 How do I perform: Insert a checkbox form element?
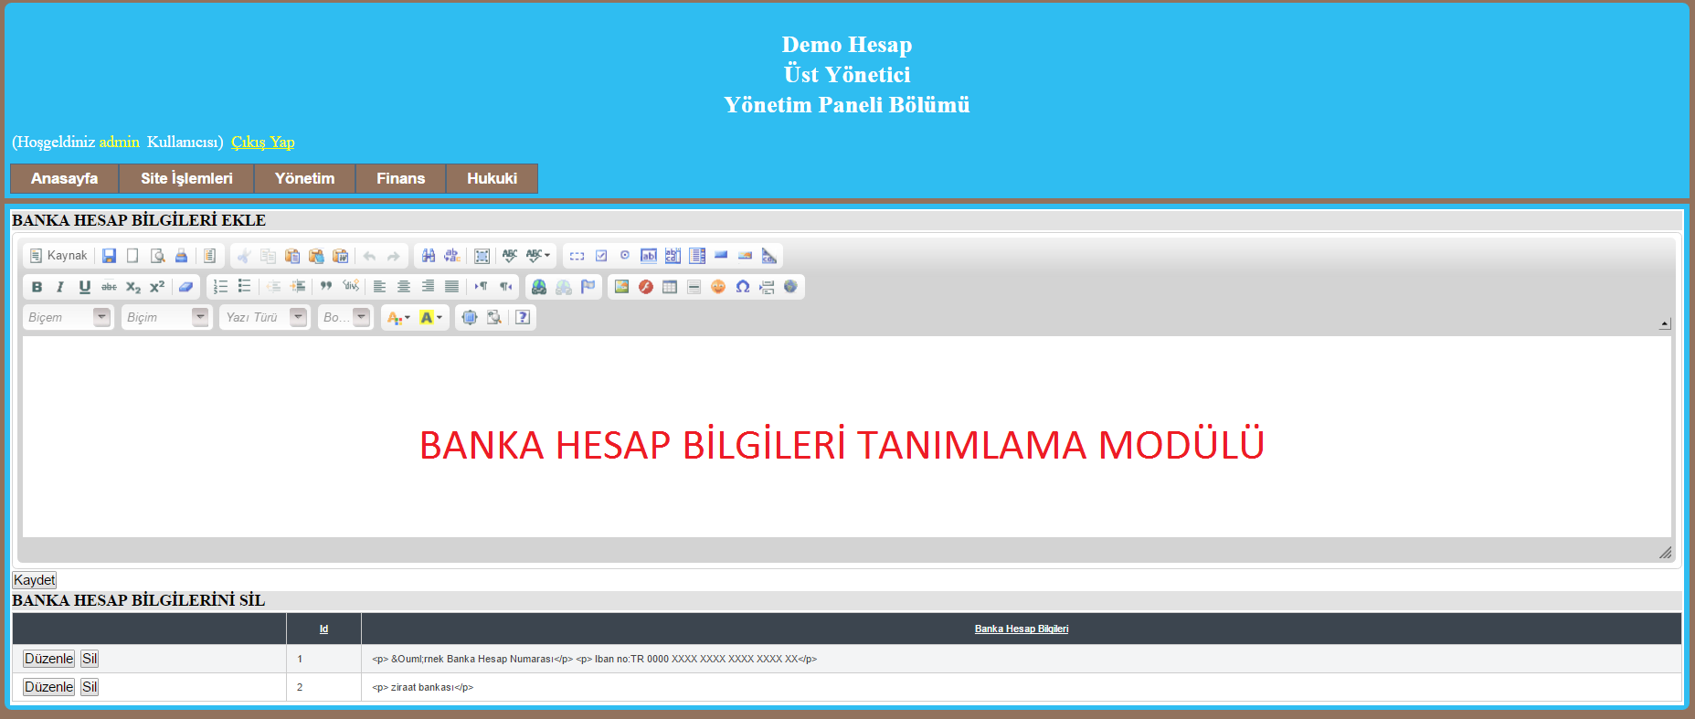(601, 256)
